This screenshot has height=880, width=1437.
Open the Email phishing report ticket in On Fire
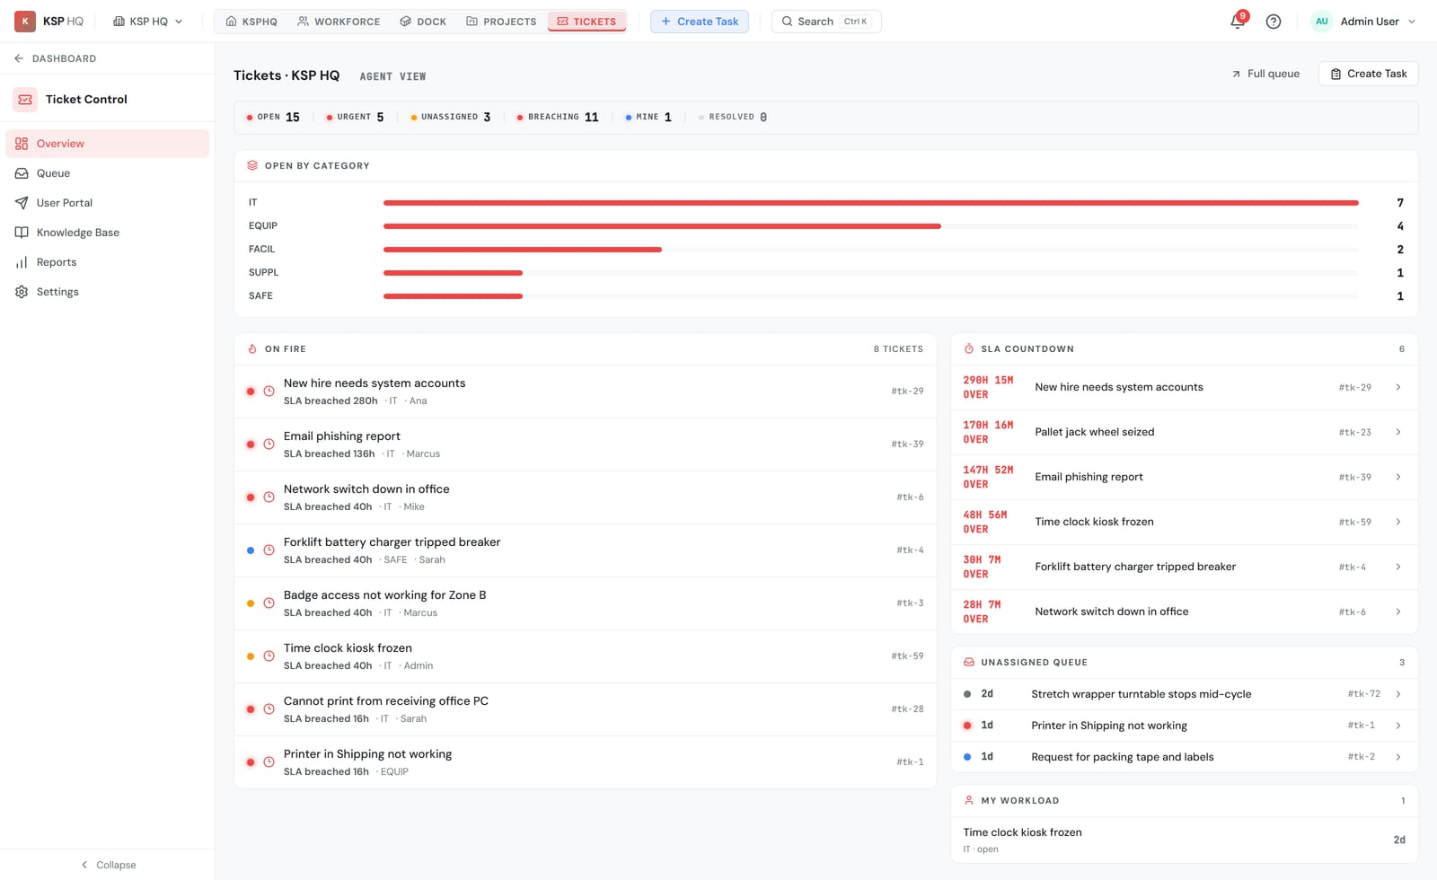coord(586,444)
